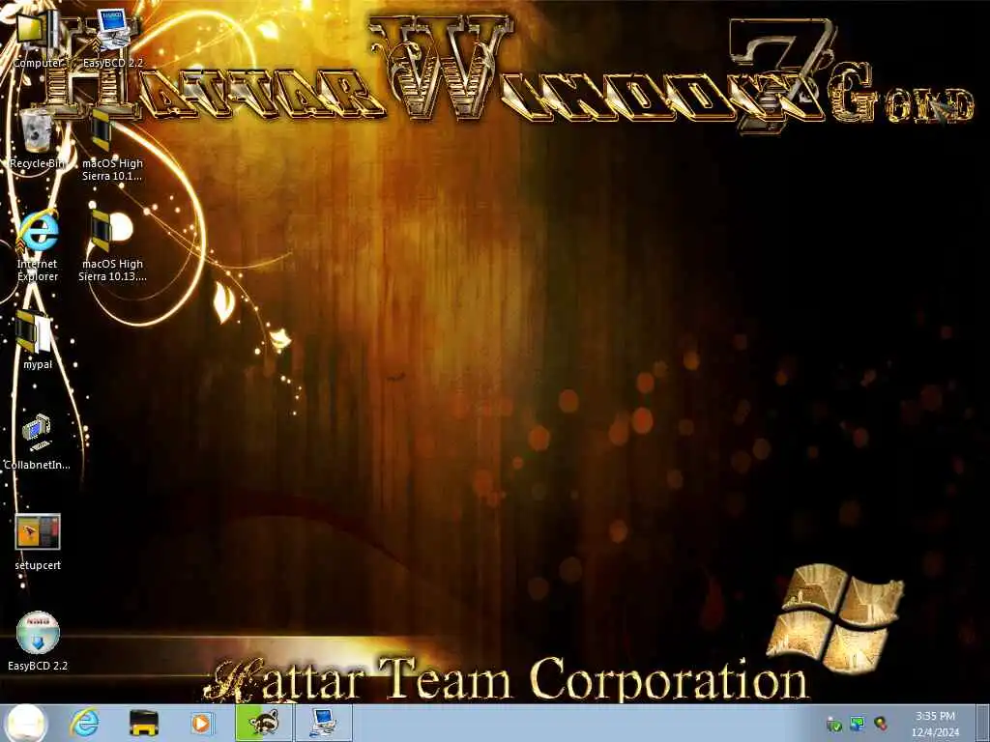This screenshot has height=742, width=990.
Task: Launch Internet Explorer from the desktop
Action: (x=38, y=244)
